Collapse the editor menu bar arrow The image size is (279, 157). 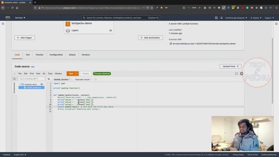[x=14, y=74]
